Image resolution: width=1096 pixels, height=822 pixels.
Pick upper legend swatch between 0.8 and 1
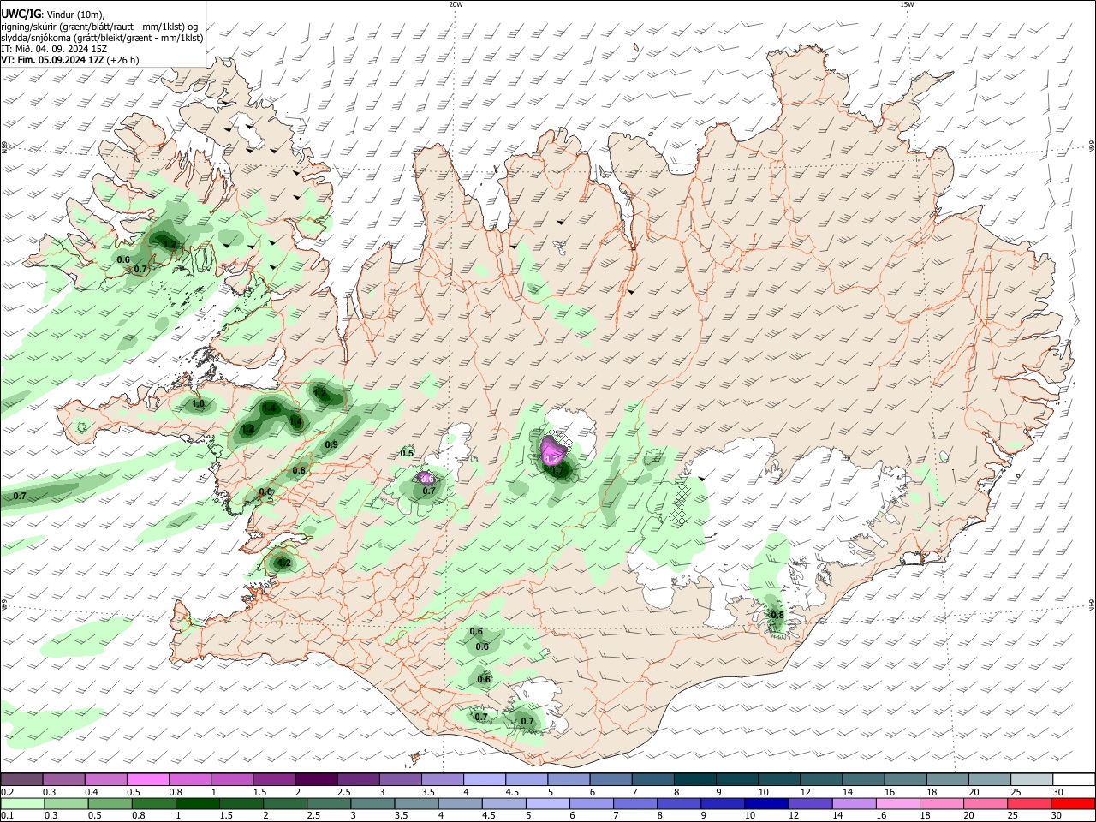(189, 779)
